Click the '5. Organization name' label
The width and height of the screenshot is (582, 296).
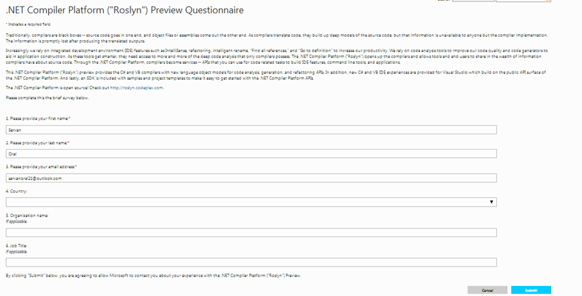[x=27, y=215]
